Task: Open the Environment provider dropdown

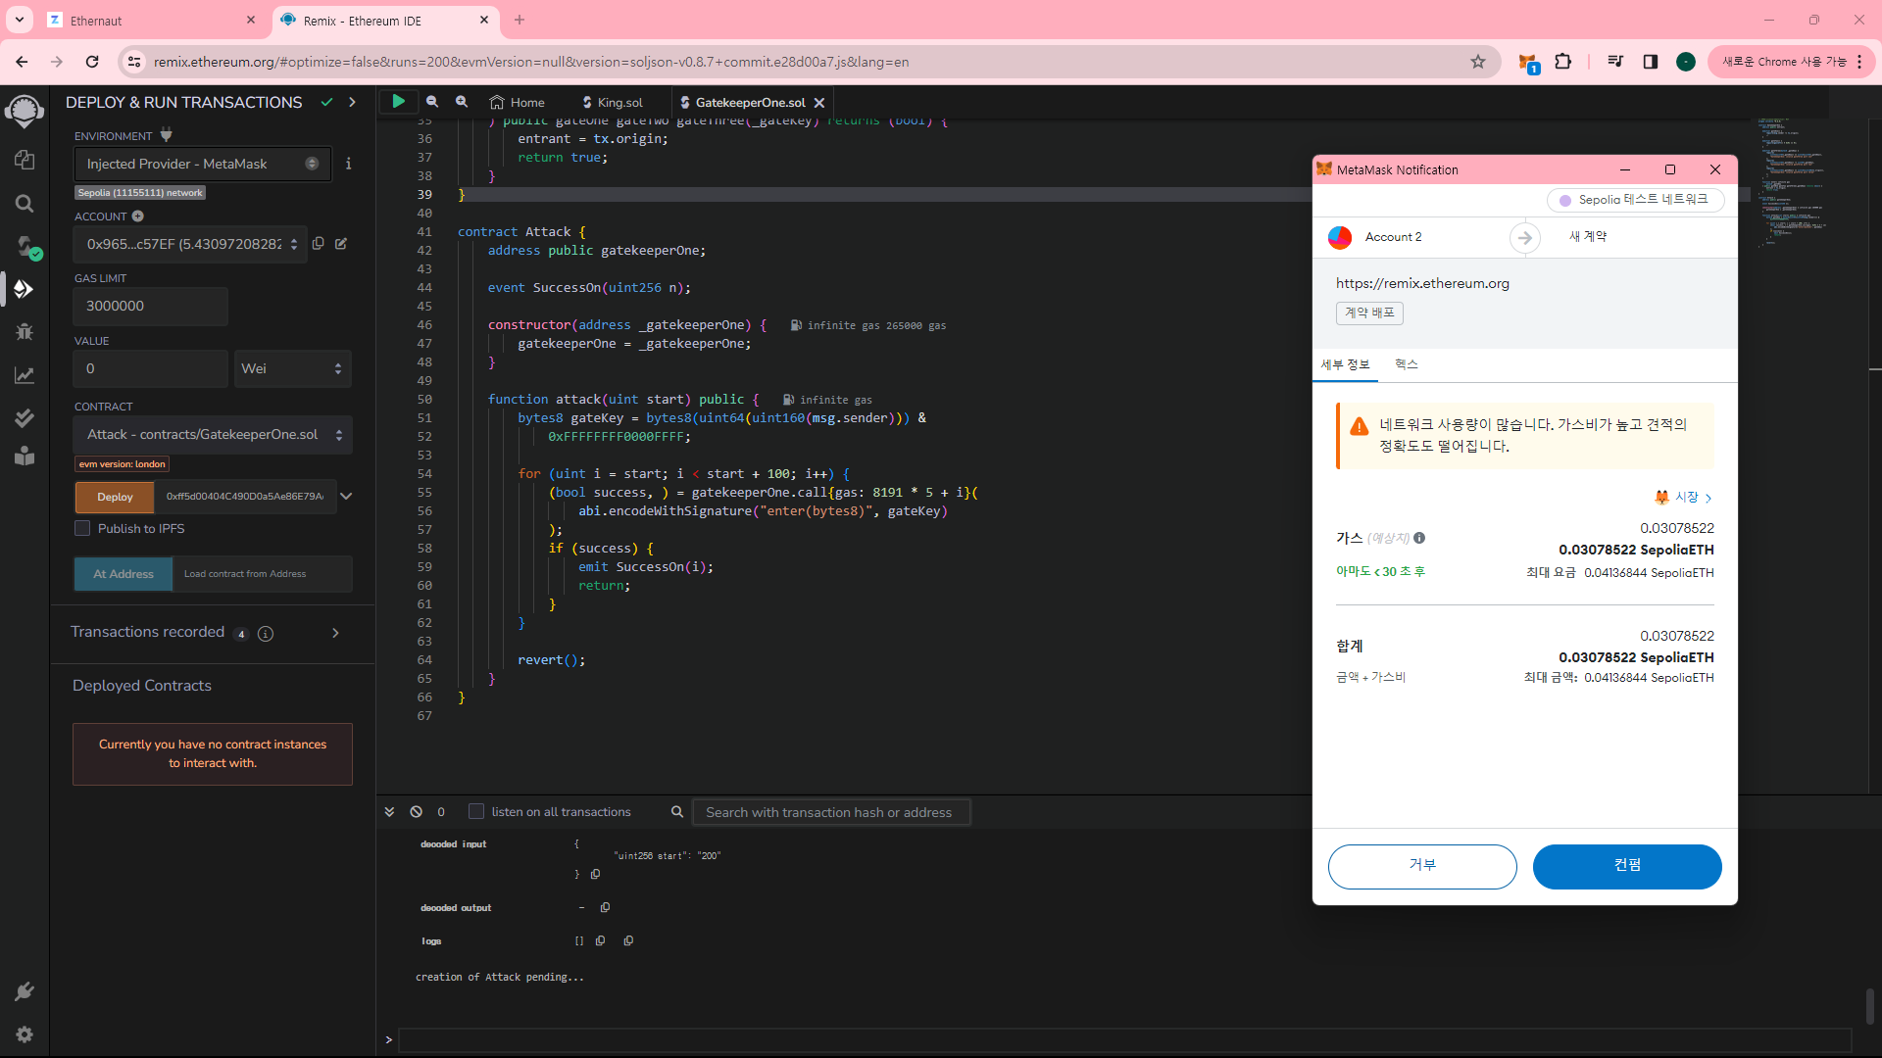Action: (203, 164)
